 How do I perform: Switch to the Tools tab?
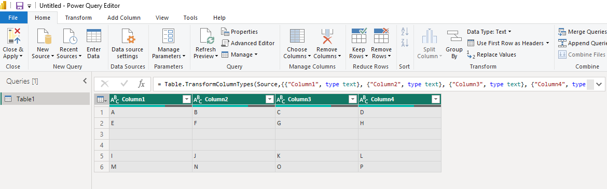click(190, 18)
